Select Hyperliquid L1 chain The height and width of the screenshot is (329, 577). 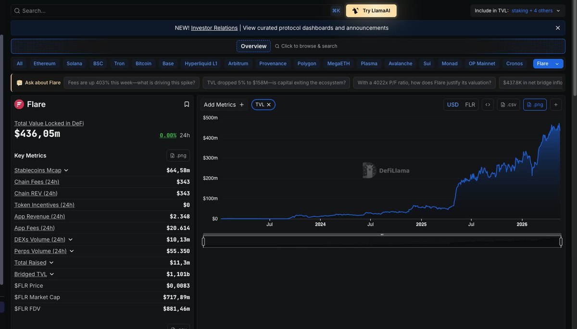[201, 63]
